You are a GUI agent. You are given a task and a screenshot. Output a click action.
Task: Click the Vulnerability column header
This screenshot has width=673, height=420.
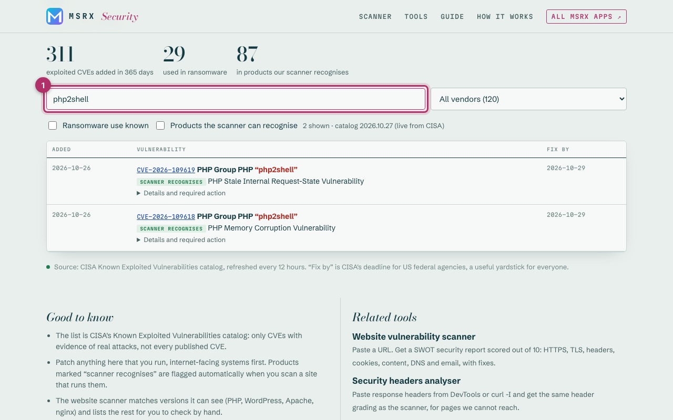(x=161, y=150)
